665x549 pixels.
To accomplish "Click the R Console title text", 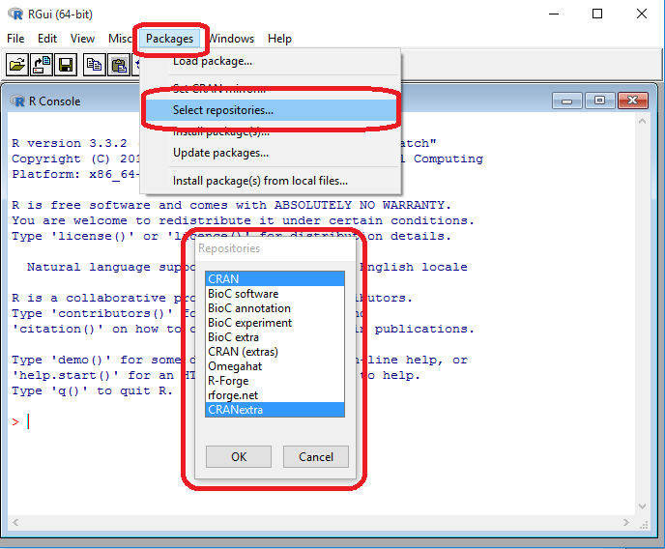I will 55,101.
